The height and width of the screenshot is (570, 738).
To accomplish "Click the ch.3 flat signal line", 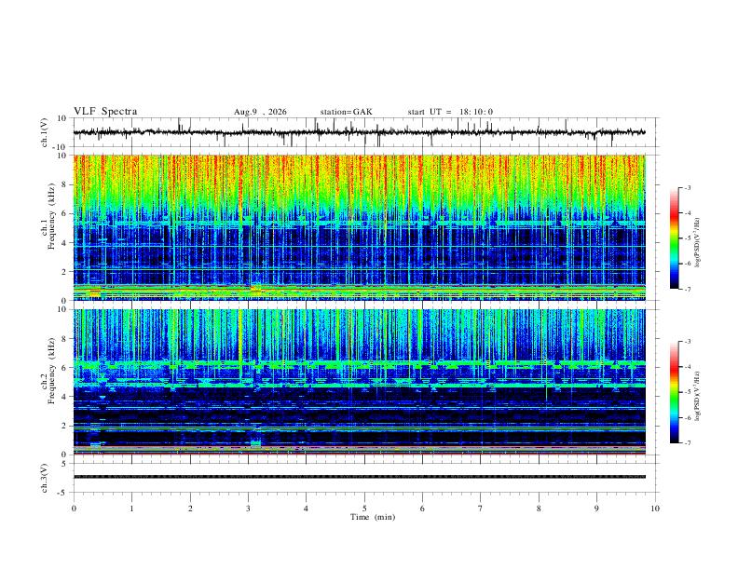I will [x=359, y=477].
